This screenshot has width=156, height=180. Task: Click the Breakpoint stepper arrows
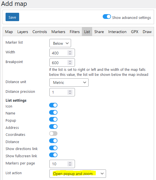tap(70, 62)
